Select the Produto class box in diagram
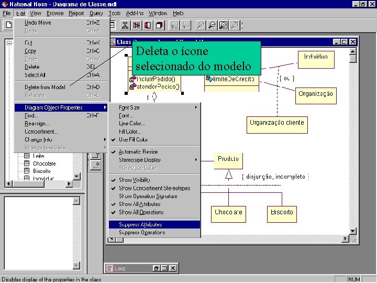The width and height of the screenshot is (377, 283). [228, 161]
